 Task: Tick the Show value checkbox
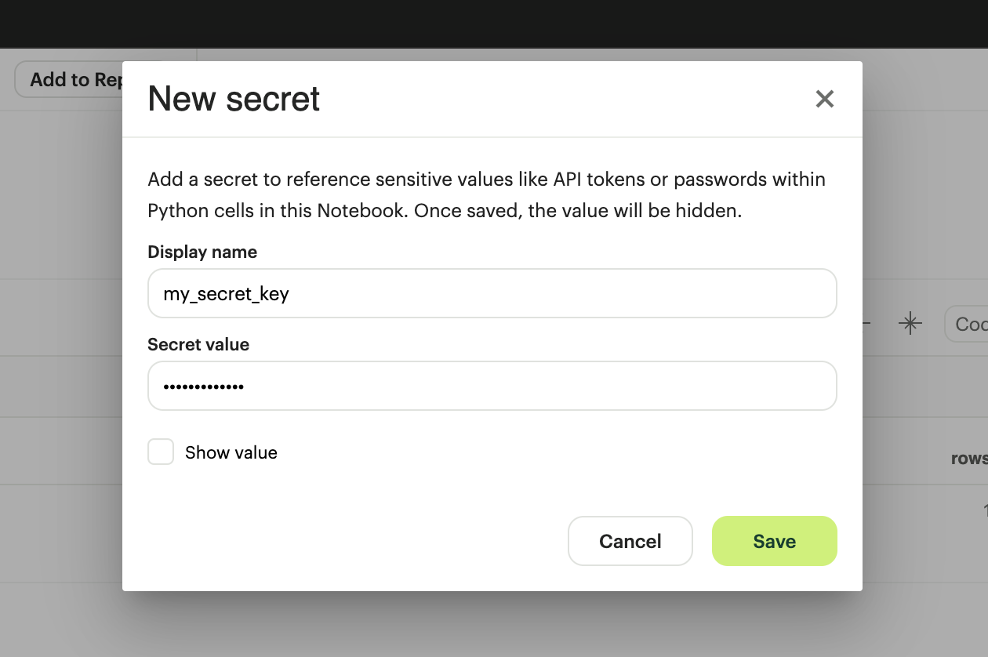[161, 452]
